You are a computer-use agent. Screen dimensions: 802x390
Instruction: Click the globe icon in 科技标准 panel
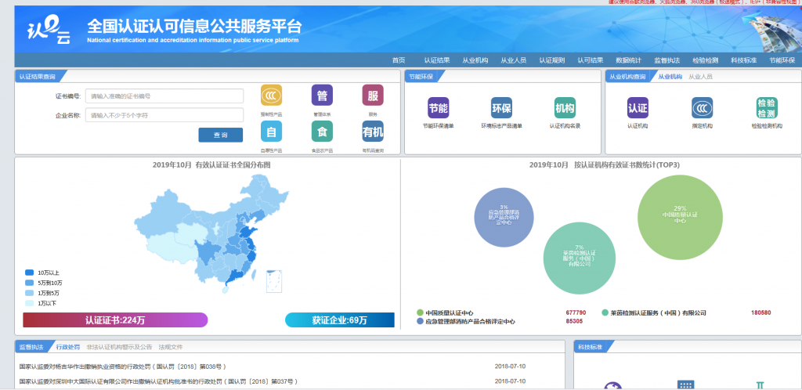click(612, 386)
